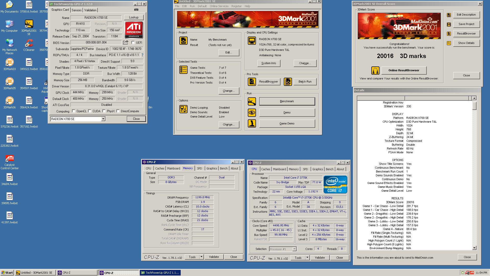Click the Benchmark button
This screenshot has width=490, height=276.
(x=287, y=101)
